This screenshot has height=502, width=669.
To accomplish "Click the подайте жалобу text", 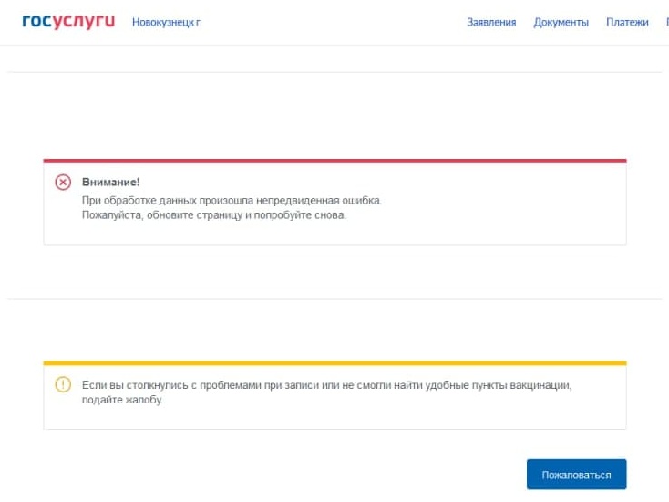I will click(121, 400).
